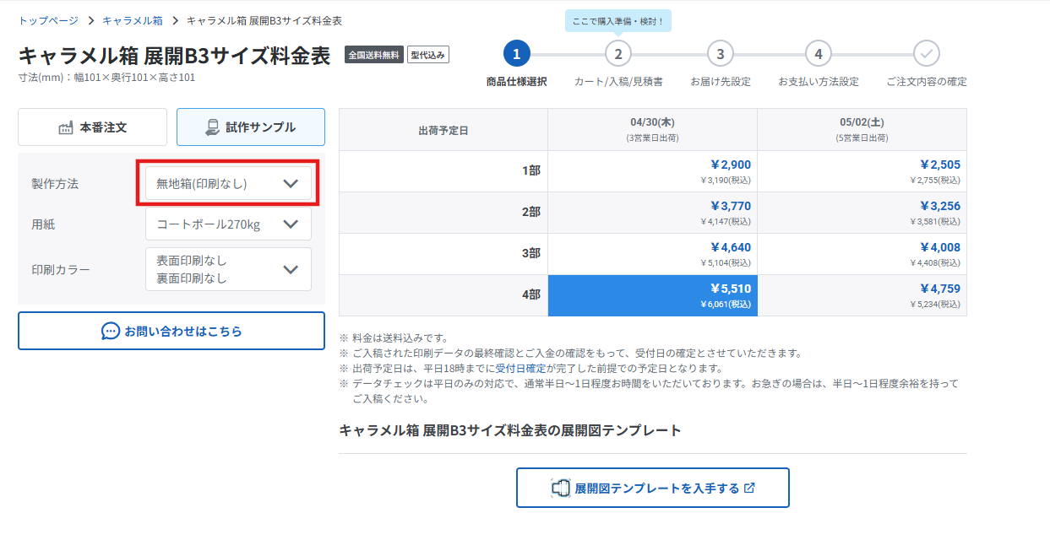Switch to the 試作サンプル tab

tap(251, 127)
